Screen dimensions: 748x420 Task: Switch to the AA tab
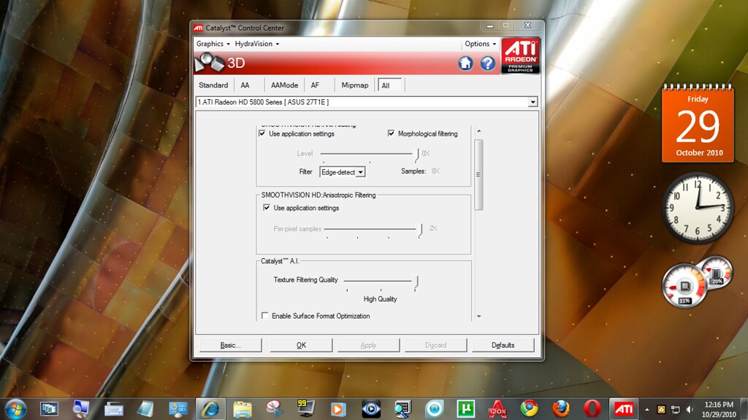click(x=245, y=85)
